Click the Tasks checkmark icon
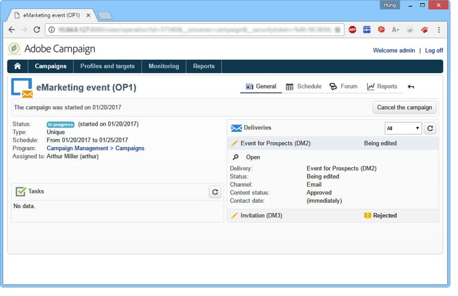458x296 pixels. (x=21, y=192)
